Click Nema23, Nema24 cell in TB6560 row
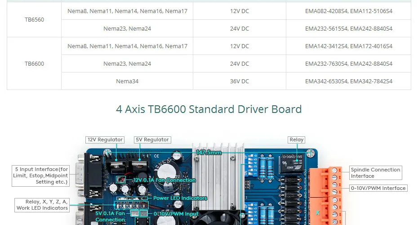 [127, 28]
